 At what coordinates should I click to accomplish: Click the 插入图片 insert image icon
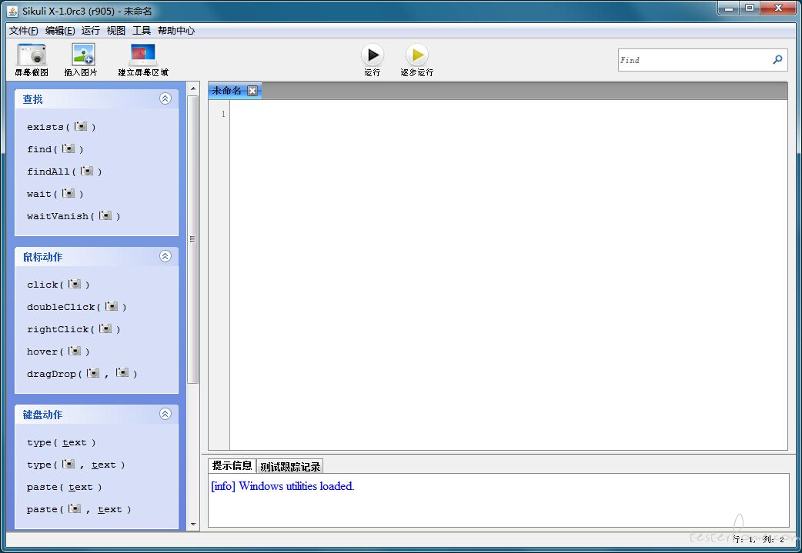(x=83, y=54)
